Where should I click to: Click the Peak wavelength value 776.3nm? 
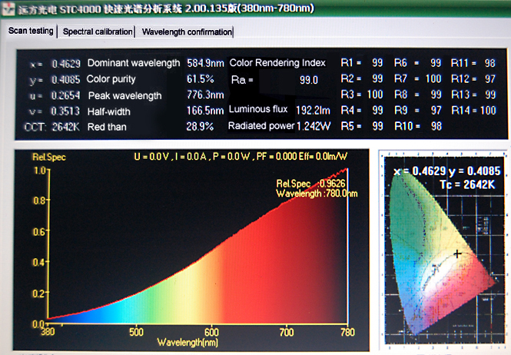pos(205,95)
